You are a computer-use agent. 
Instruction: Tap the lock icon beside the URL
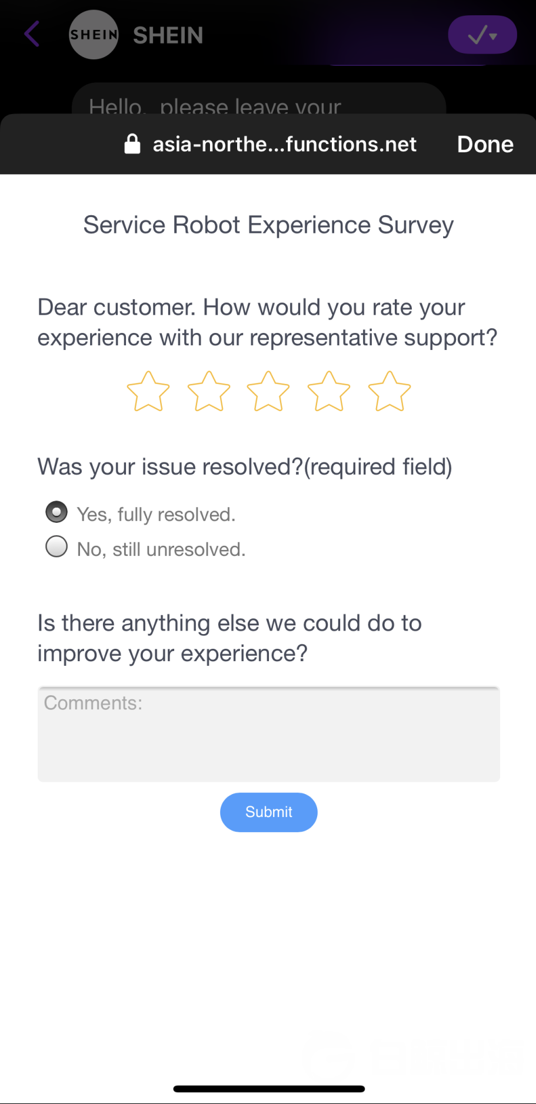pyautogui.click(x=132, y=144)
